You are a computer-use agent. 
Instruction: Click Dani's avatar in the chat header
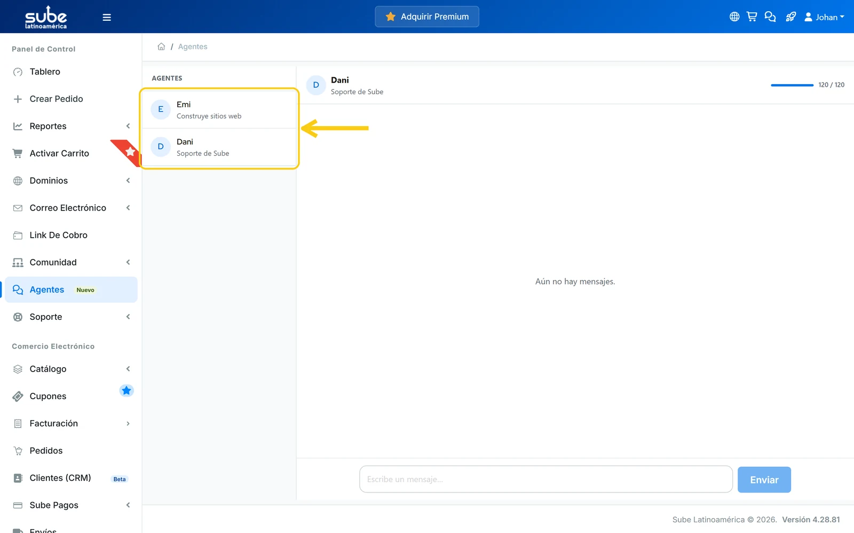316,85
